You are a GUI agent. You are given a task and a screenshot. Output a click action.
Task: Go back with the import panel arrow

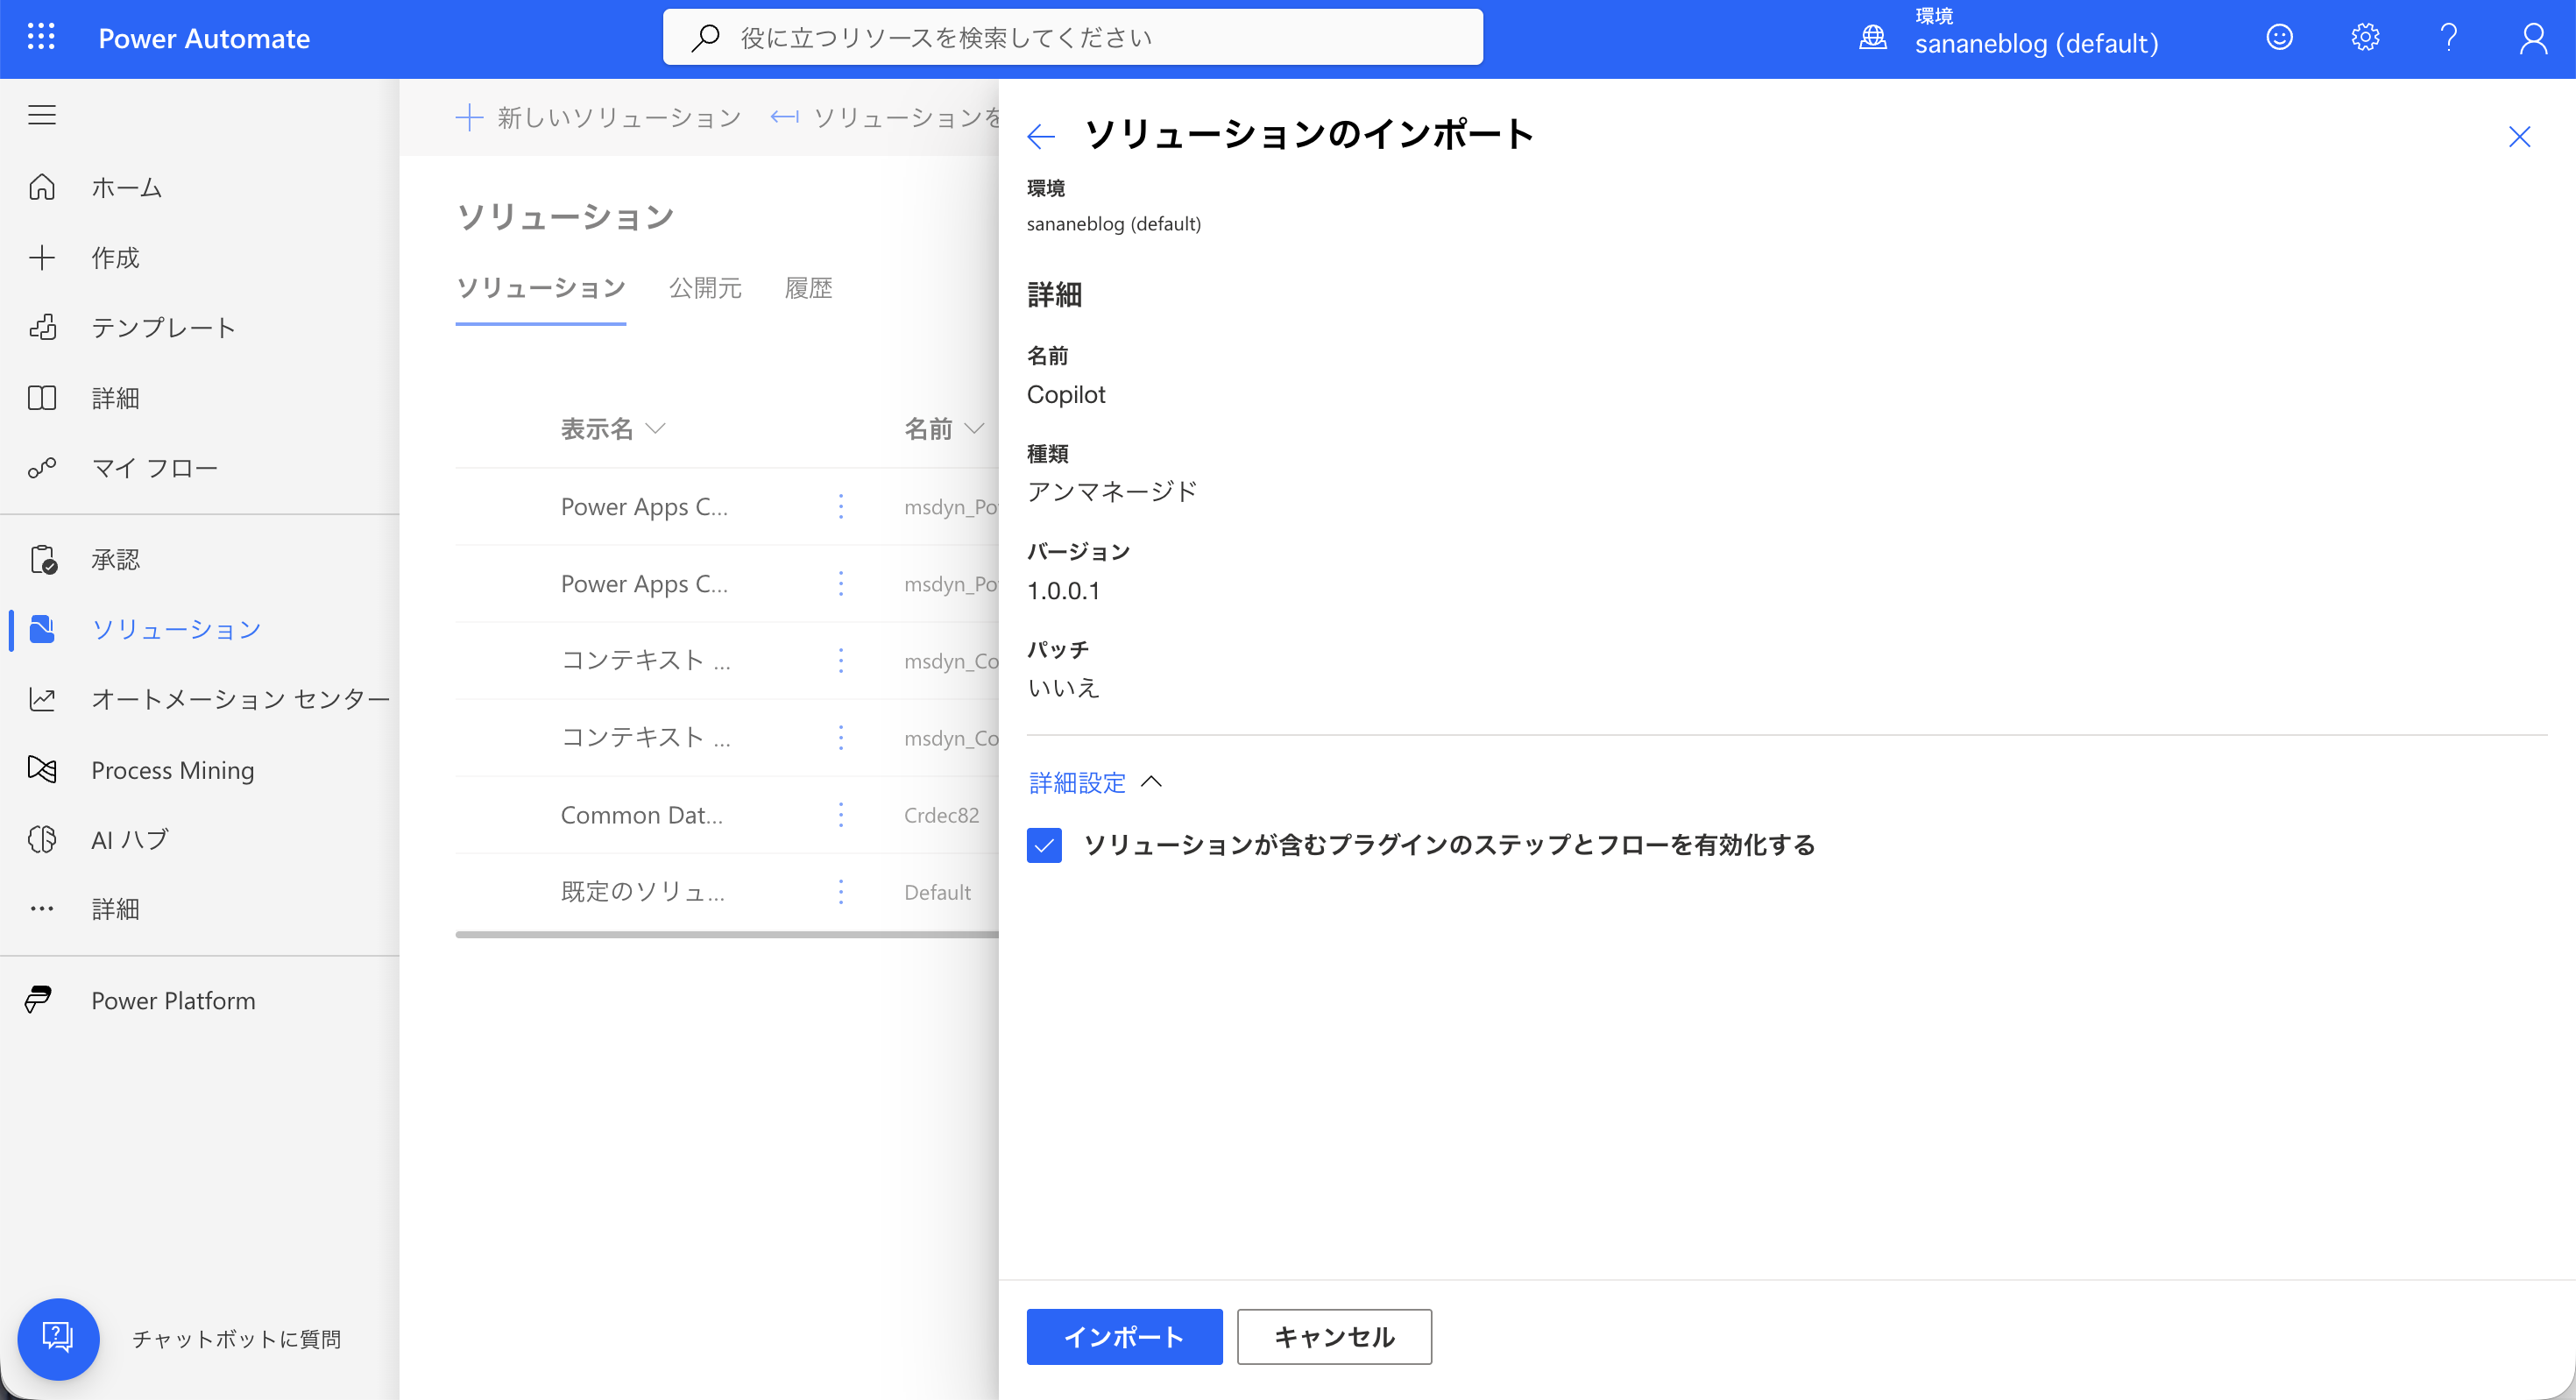click(1041, 136)
